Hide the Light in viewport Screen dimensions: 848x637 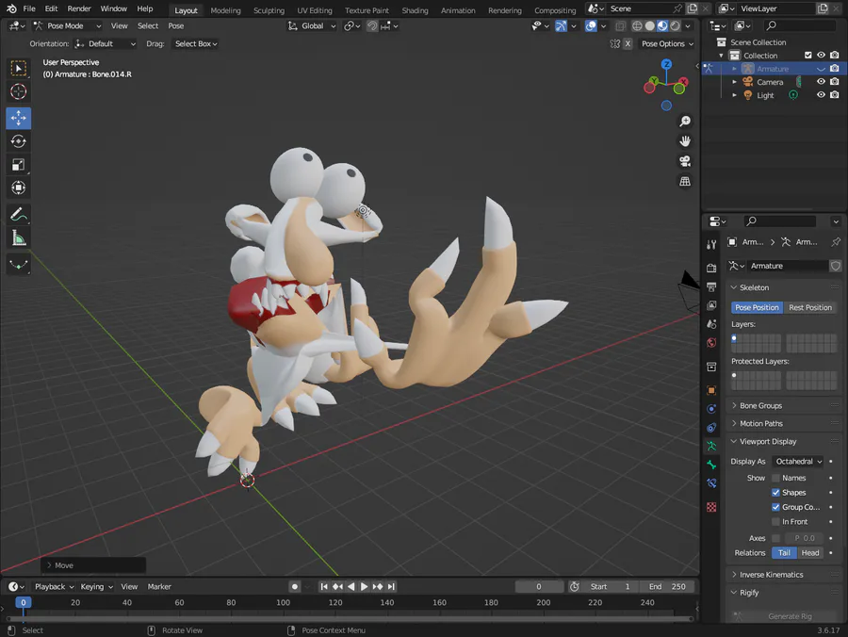coord(821,94)
